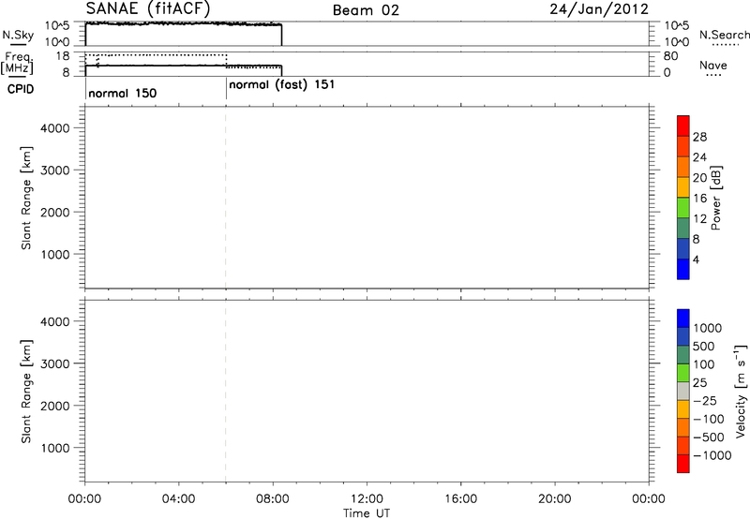Click the solid frequency line in the Freq panel

click(183, 66)
